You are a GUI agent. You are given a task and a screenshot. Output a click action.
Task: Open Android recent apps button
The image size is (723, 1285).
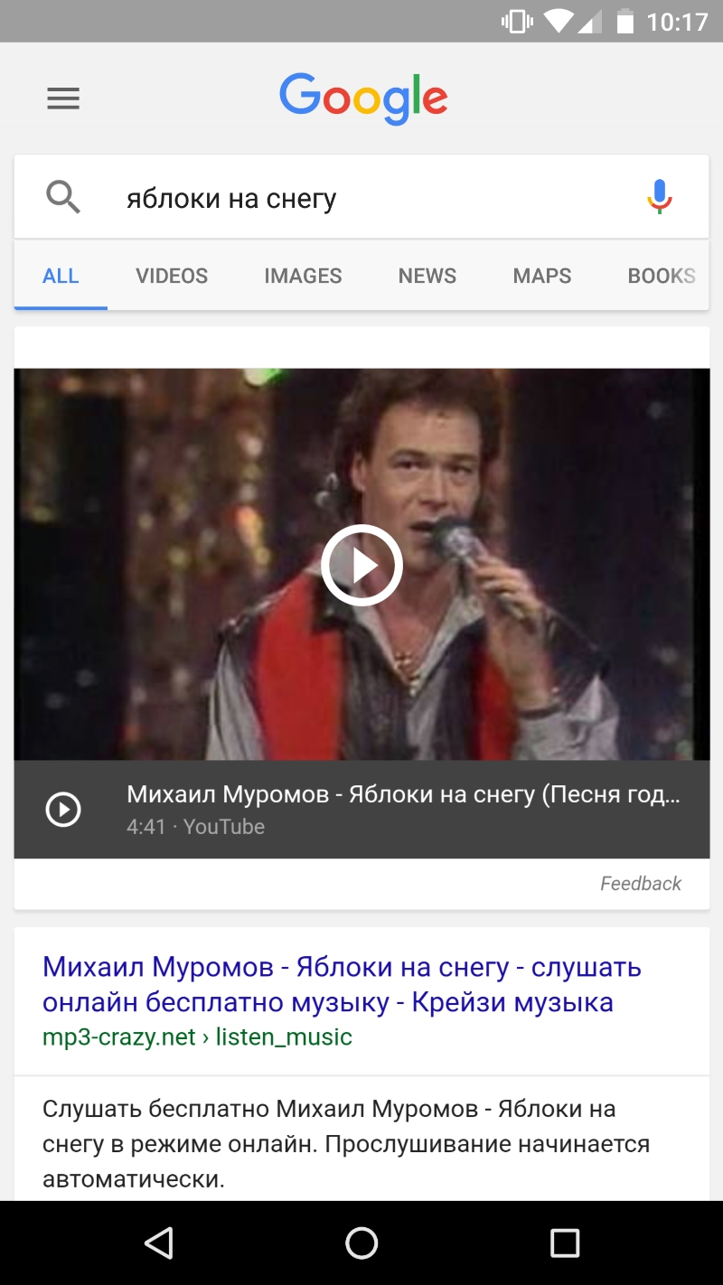(565, 1243)
